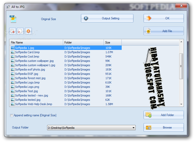
Task: Click file icon of Softpedia 1.jpg row
Action: [x=13, y=48]
